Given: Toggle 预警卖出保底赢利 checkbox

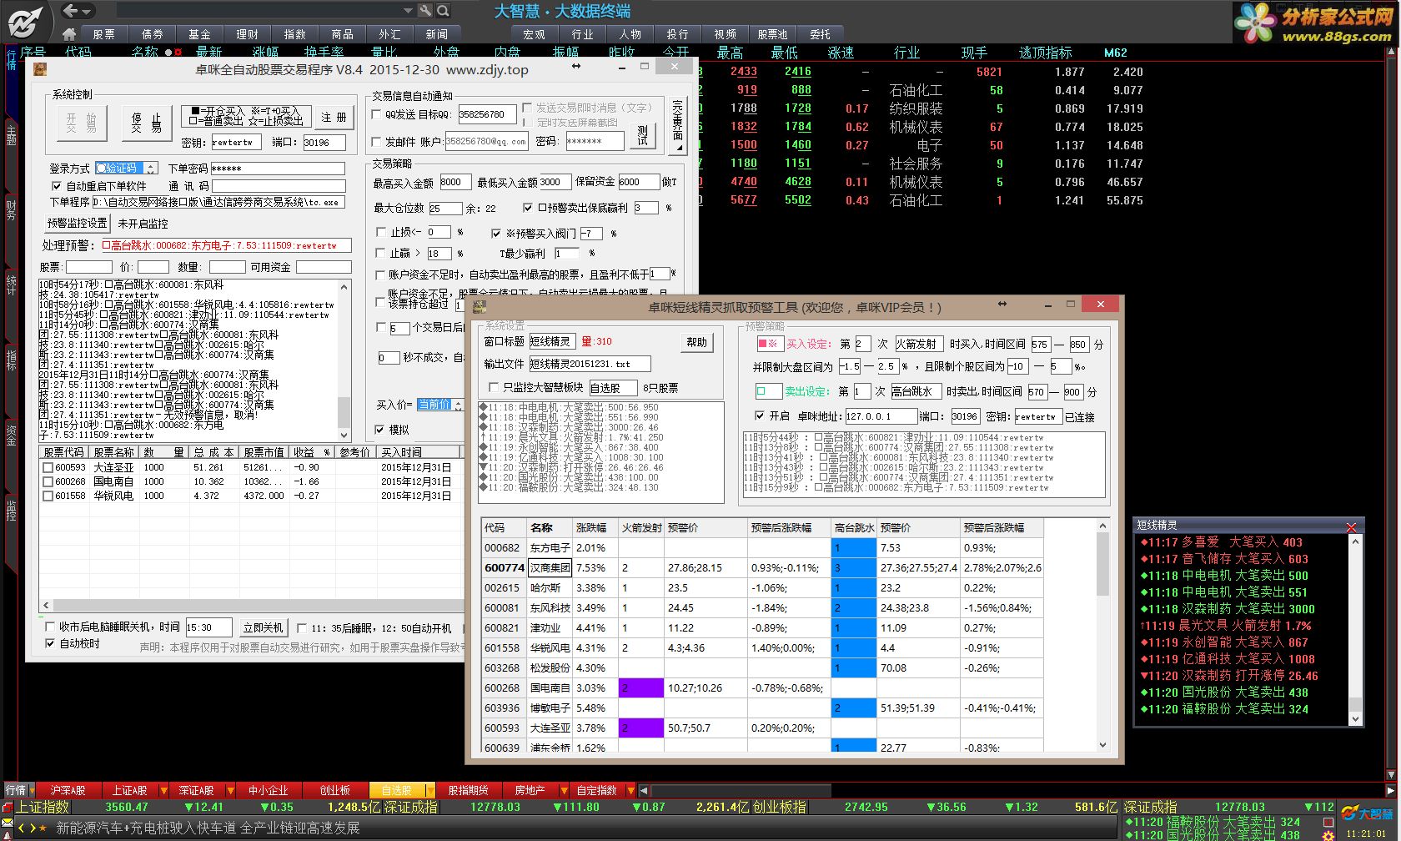Looking at the screenshot, I should [x=528, y=208].
